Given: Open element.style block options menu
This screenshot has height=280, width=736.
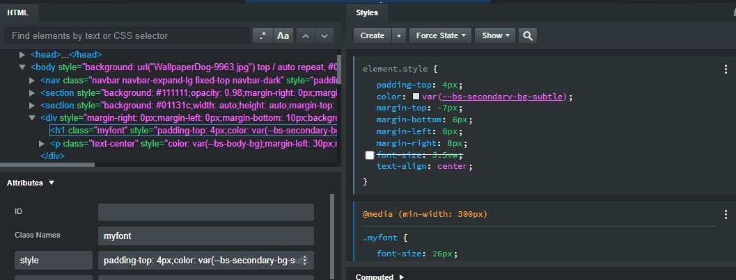Looking at the screenshot, I should coord(726,69).
